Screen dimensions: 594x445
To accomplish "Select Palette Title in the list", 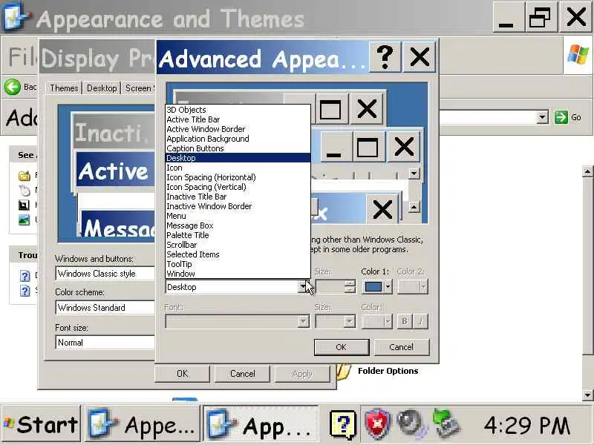I will pos(238,235).
